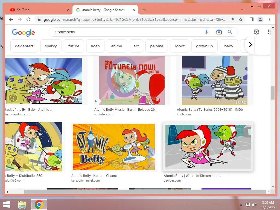The height and width of the screenshot is (210, 280).
Task: Open the IMDb prison stripes image
Action: click(214, 81)
